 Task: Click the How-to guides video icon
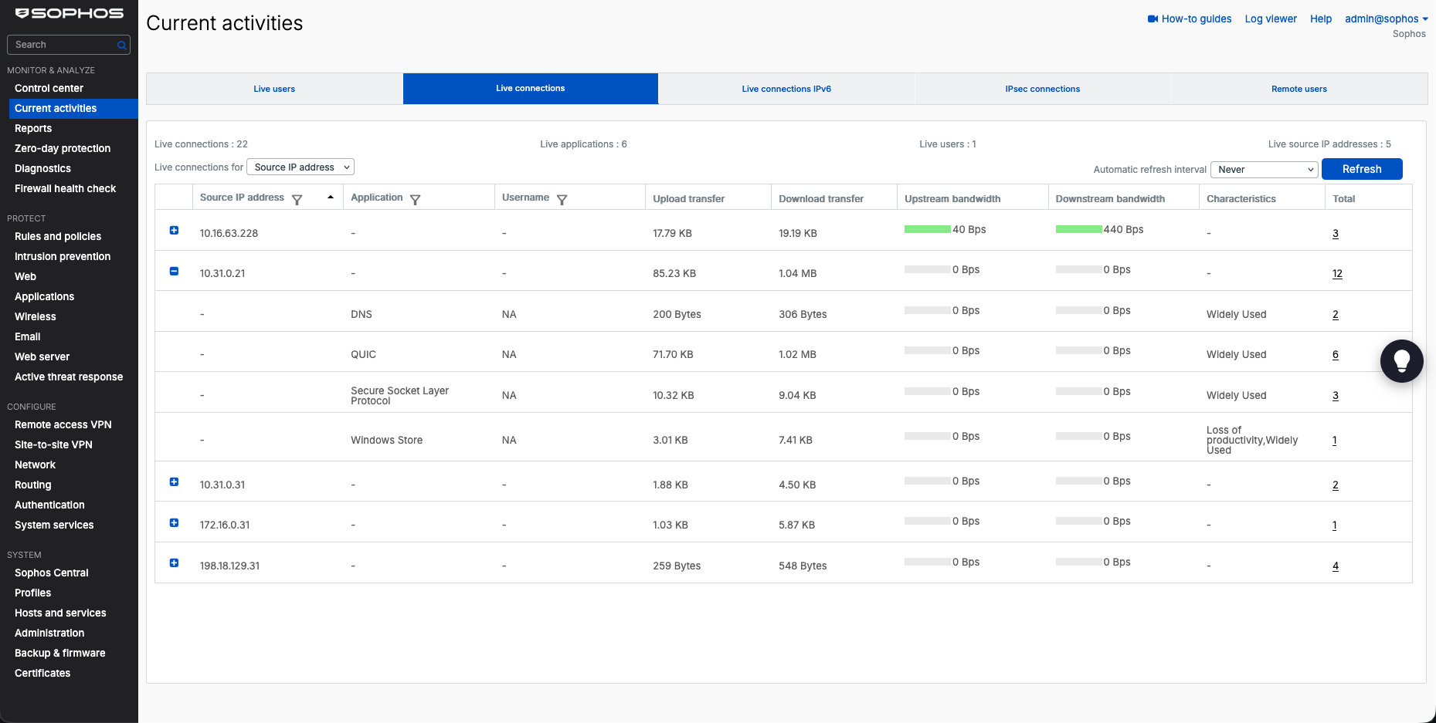pyautogui.click(x=1153, y=19)
